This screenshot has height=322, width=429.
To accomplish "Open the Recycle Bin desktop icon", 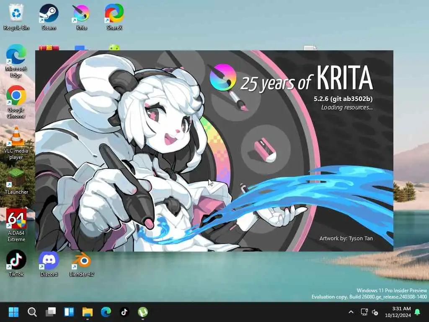I will [16, 17].
